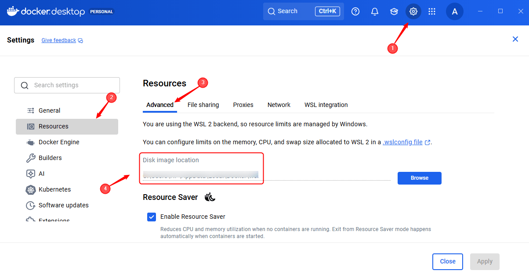Switch to the File sharing tab
The image size is (529, 274).
pyautogui.click(x=203, y=105)
